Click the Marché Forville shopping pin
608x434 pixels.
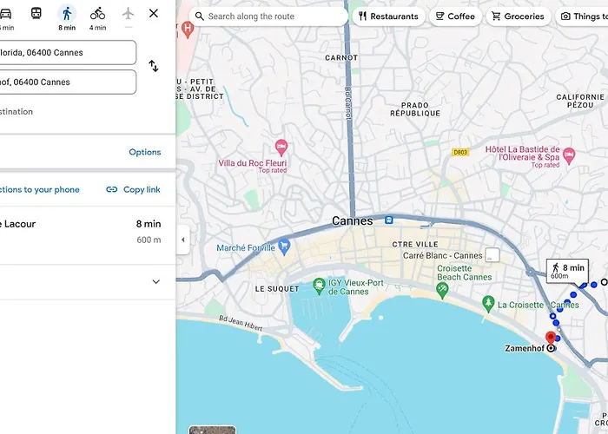coord(283,247)
